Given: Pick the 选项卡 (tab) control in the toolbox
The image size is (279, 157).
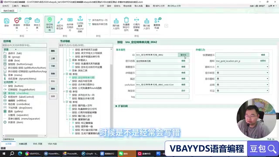Looking at the screenshot, I should (13, 53).
